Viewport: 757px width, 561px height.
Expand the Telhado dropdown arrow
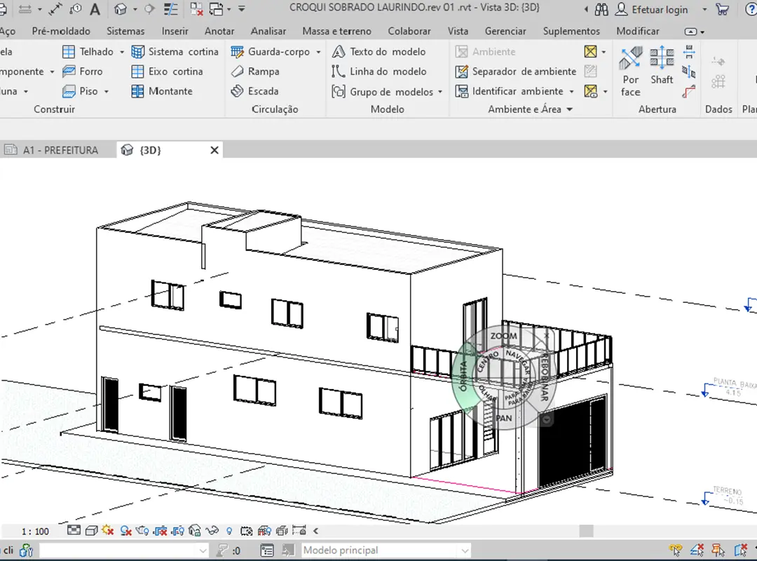point(121,52)
